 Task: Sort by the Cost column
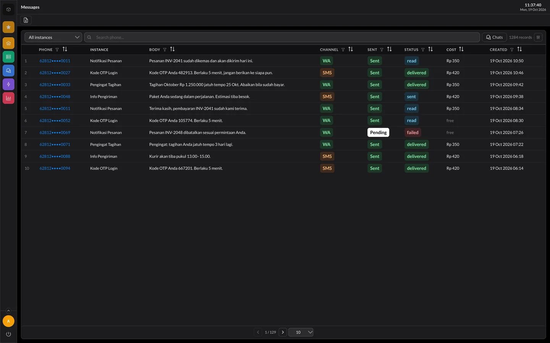[461, 49]
